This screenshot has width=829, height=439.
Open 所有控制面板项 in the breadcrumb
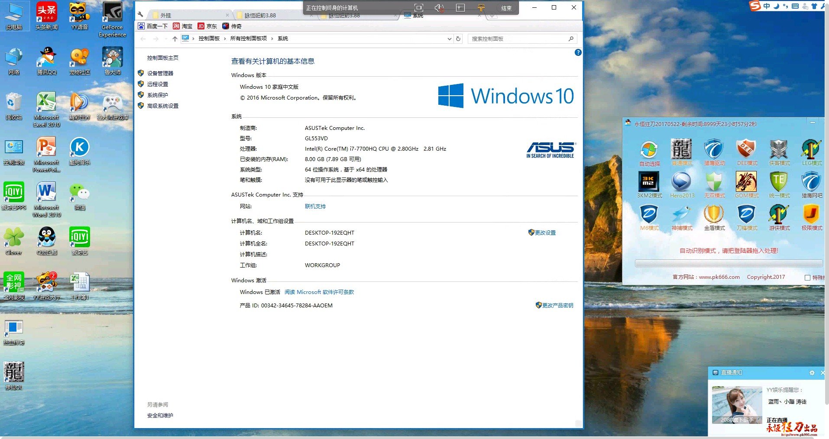tap(248, 39)
